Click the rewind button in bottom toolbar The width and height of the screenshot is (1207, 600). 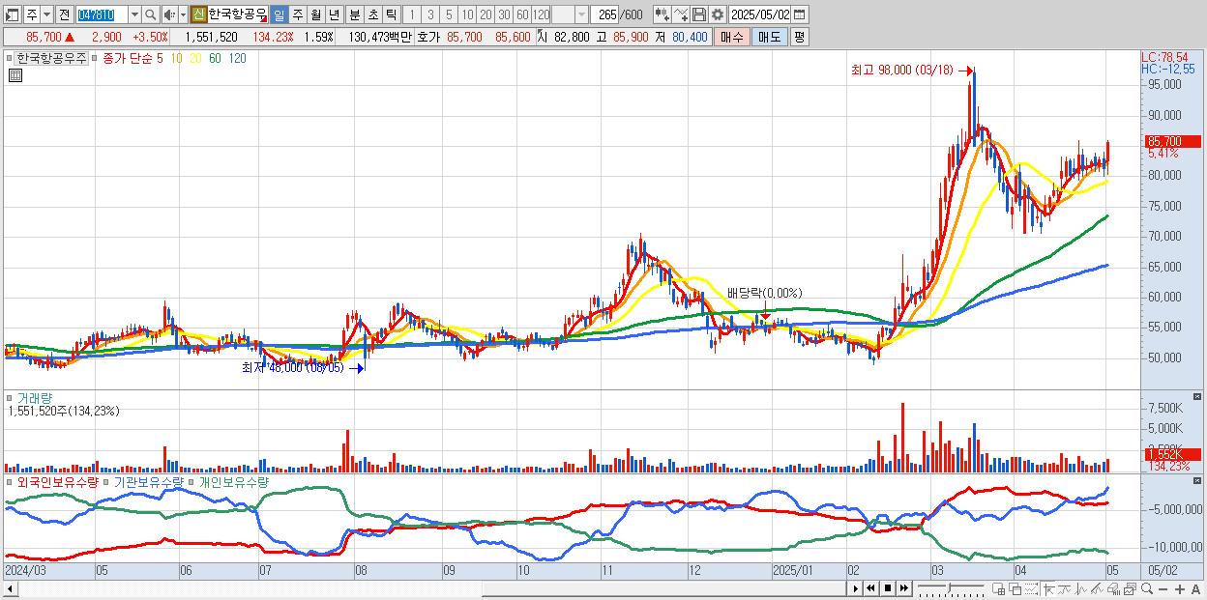[870, 588]
